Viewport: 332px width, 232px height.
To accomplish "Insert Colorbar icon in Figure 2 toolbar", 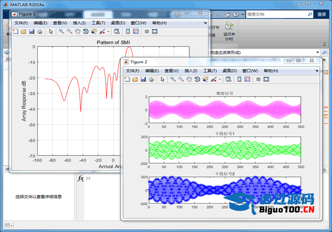I will click(x=239, y=79).
